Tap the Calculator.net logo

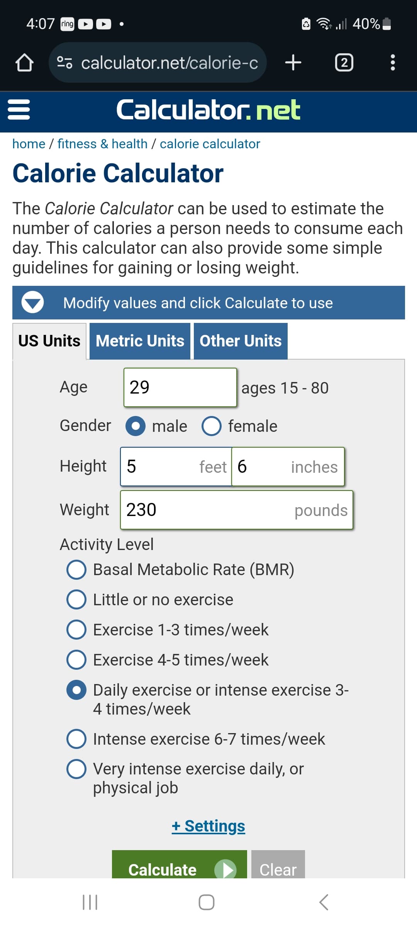[x=208, y=110]
